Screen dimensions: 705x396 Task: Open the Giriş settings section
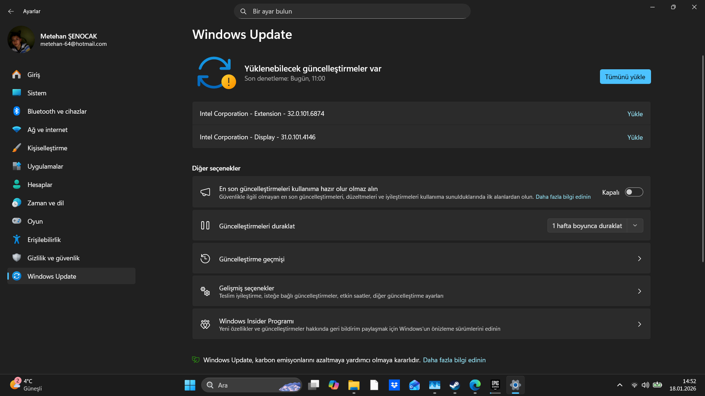[71, 74]
